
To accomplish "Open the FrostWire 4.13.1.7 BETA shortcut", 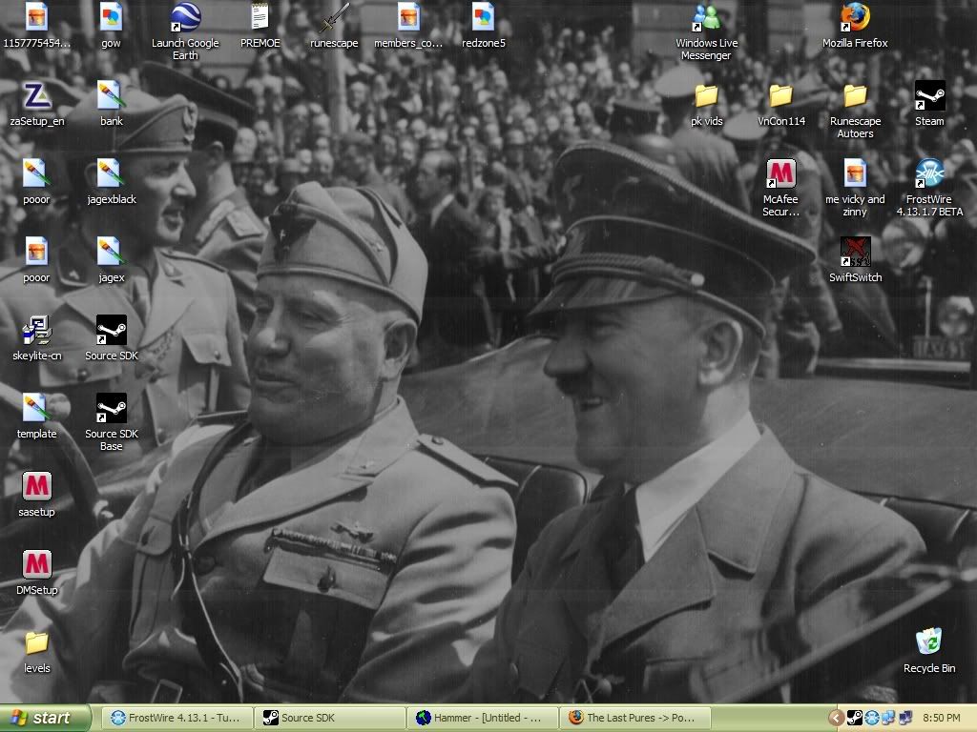I will click(x=929, y=173).
